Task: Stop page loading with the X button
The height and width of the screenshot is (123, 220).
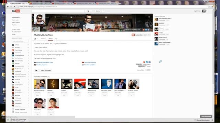Action: 14,6
